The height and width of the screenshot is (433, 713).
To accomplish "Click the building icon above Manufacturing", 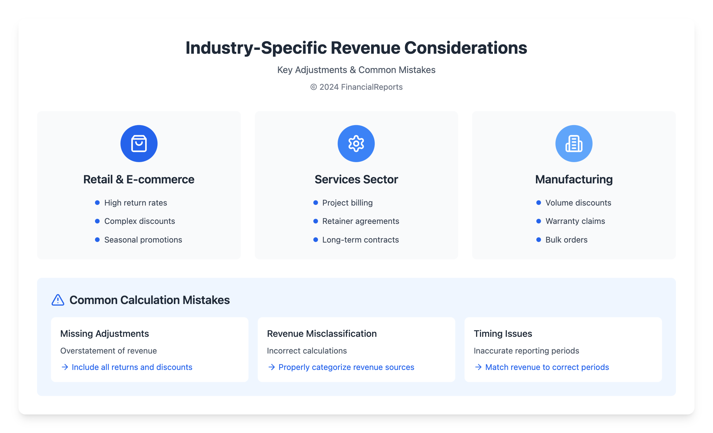I will click(x=574, y=143).
